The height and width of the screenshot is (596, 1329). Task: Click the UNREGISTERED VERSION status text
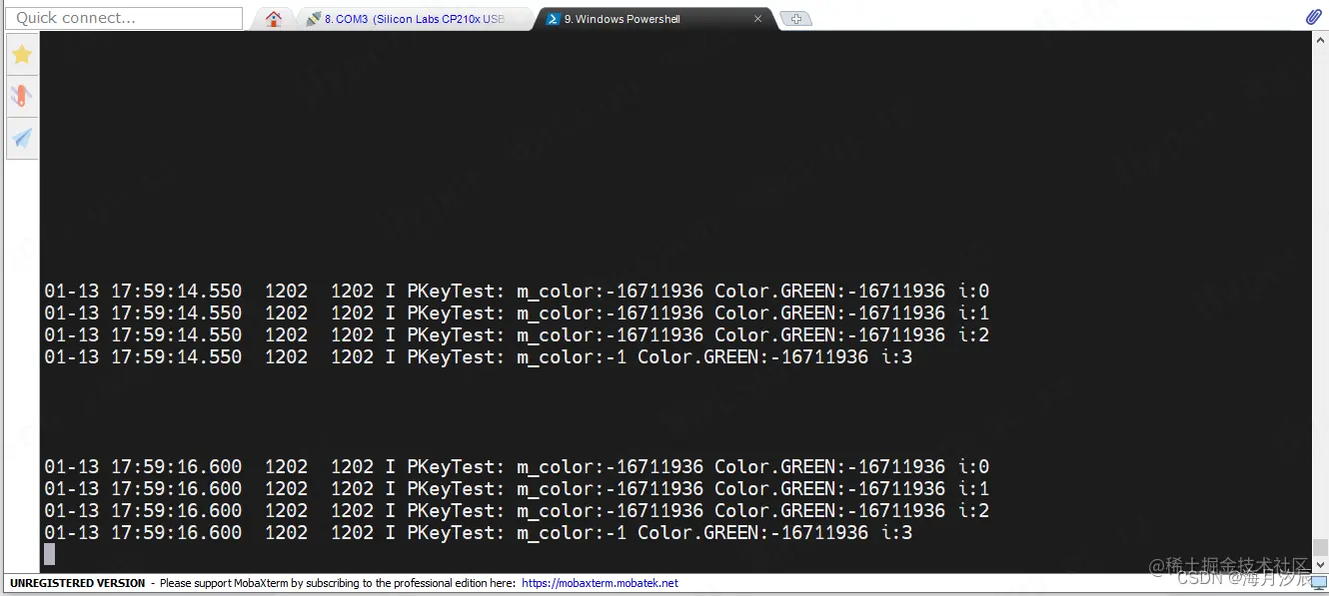77,583
